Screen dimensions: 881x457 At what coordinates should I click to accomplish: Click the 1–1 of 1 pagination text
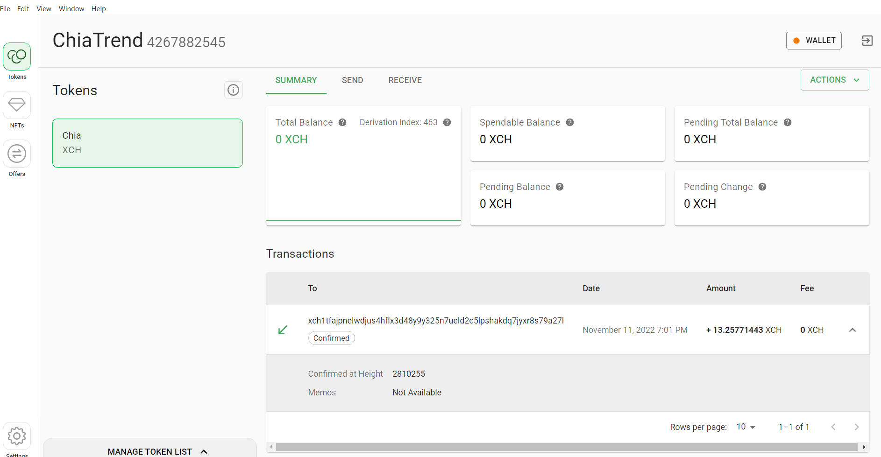(794, 427)
